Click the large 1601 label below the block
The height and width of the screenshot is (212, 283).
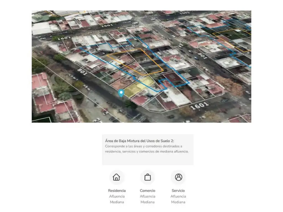(199, 105)
